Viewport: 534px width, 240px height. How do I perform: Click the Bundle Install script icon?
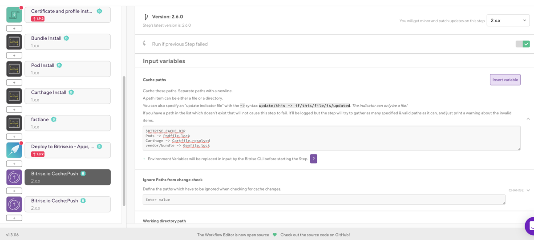[x=14, y=42]
